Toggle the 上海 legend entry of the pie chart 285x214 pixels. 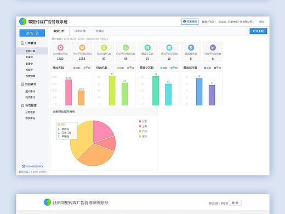click(143, 126)
